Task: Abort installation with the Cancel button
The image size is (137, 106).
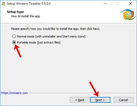Action: click(x=124, y=100)
